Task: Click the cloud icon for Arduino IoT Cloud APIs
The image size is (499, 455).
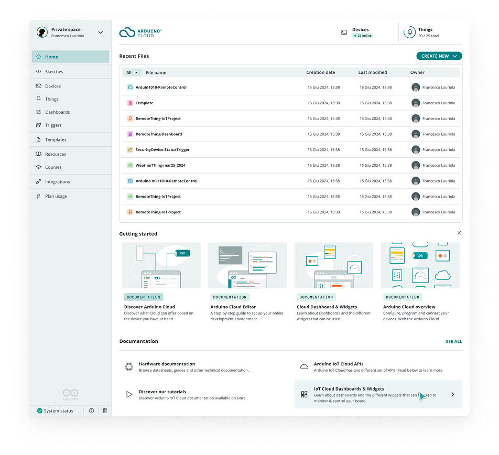Action: [304, 366]
